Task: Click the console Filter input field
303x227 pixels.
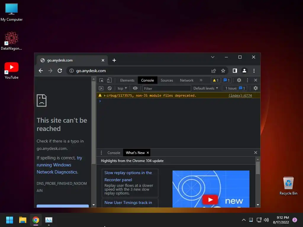Action: pyautogui.click(x=167, y=88)
